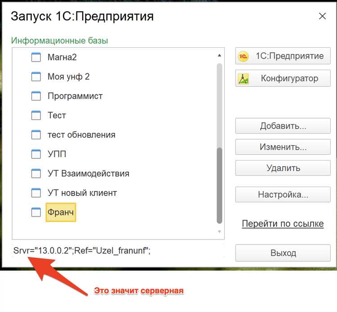Click the infobase list scrollbar thumb
337x312 pixels.
coord(219,186)
